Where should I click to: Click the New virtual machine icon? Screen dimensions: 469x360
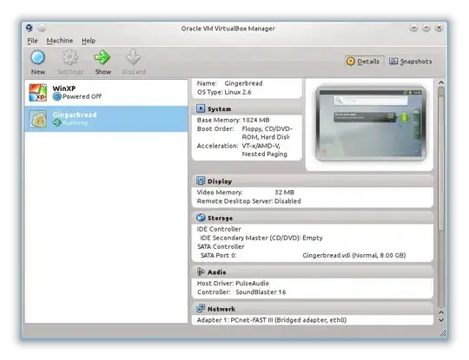(x=37, y=57)
